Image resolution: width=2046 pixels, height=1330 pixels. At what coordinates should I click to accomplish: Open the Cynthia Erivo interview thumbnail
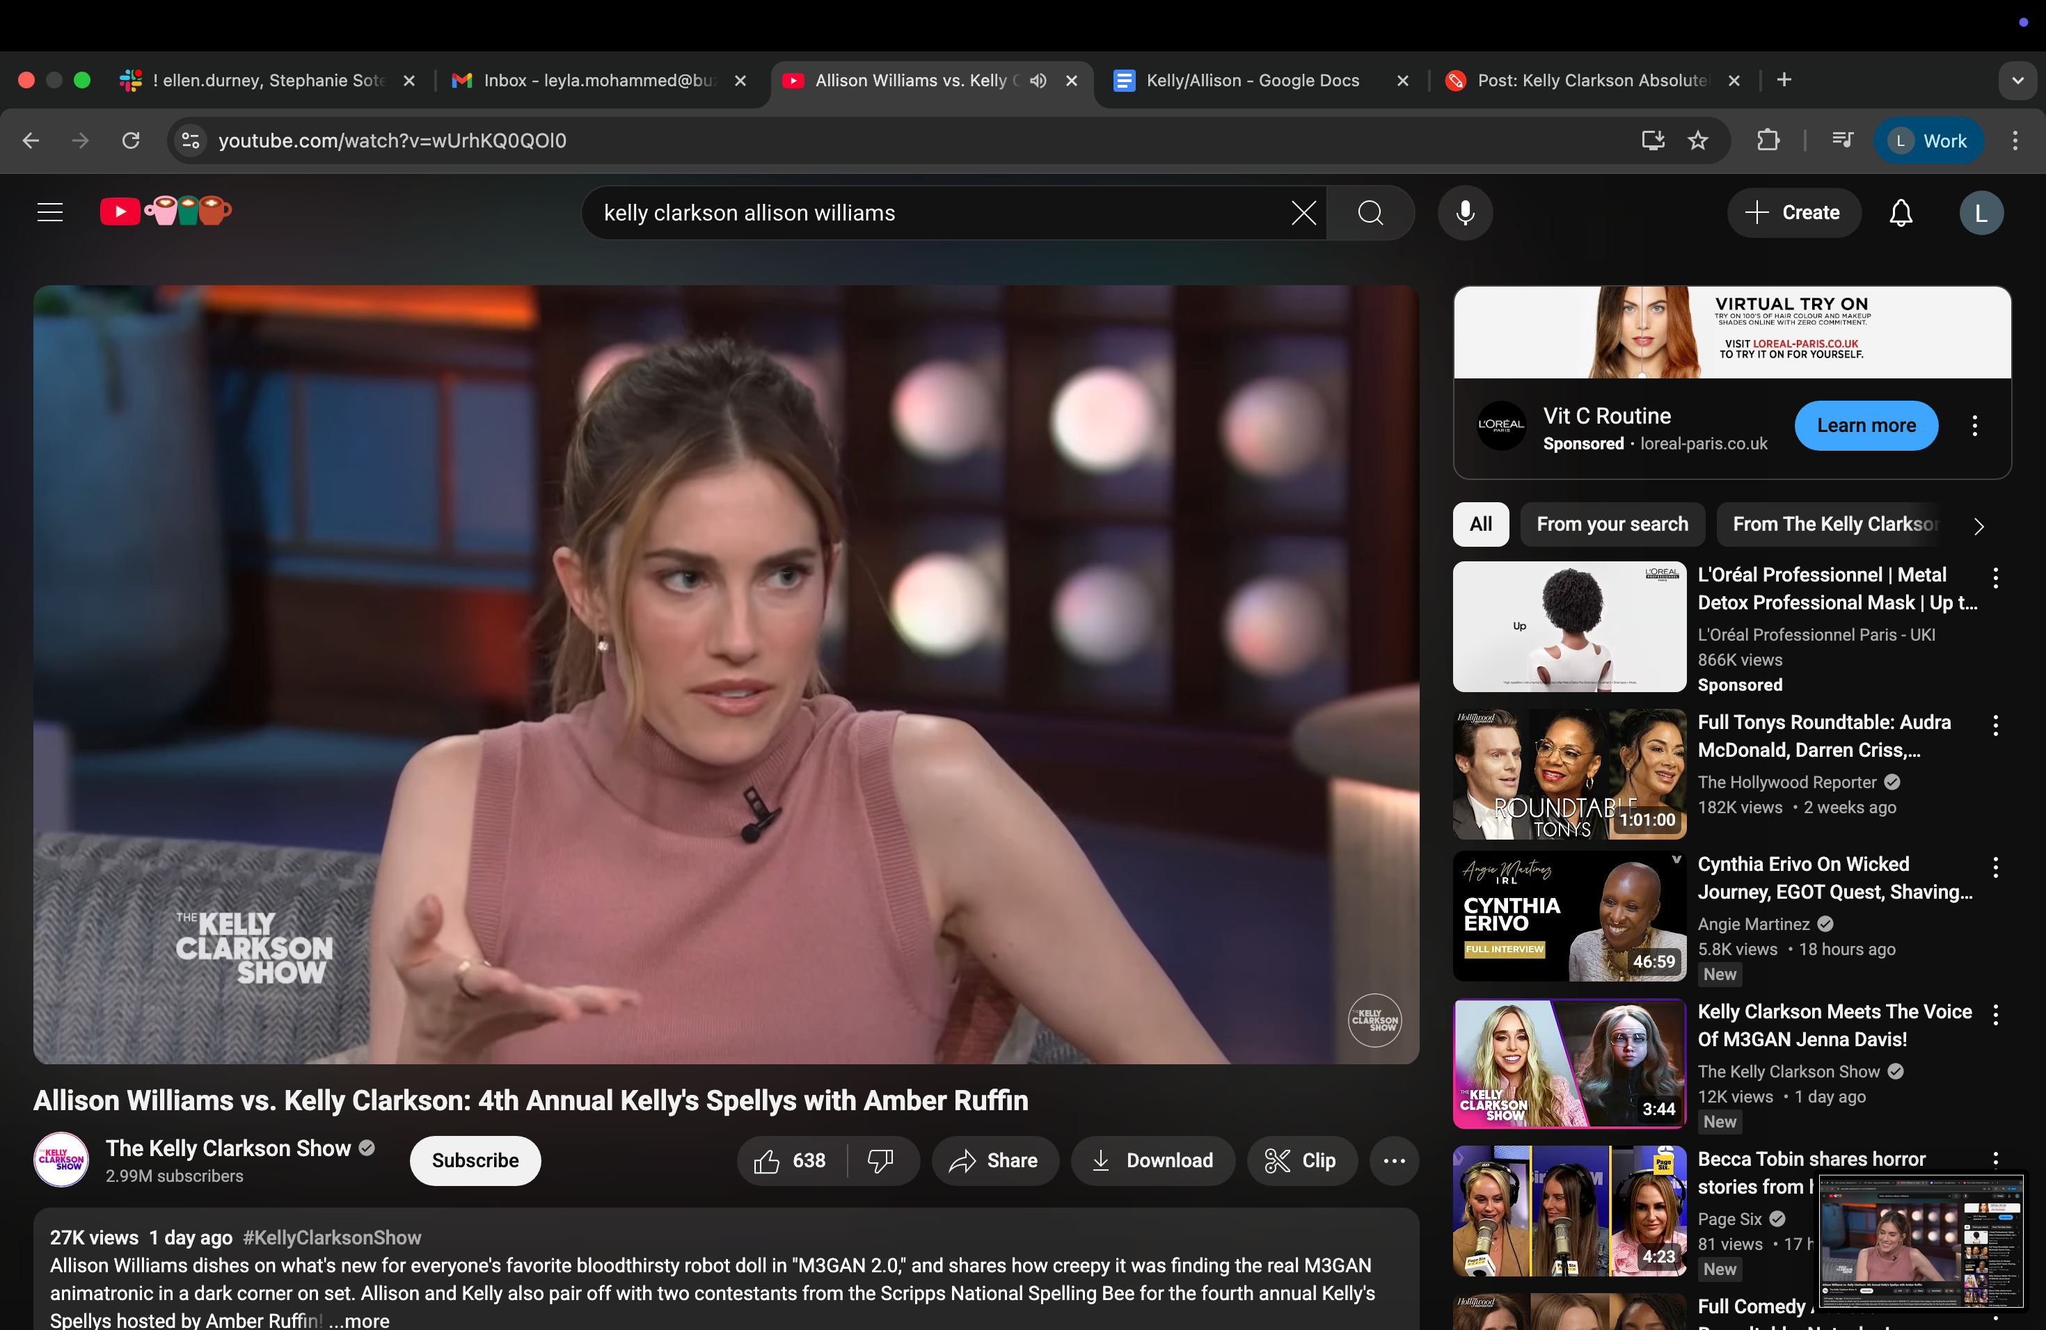tap(1567, 916)
